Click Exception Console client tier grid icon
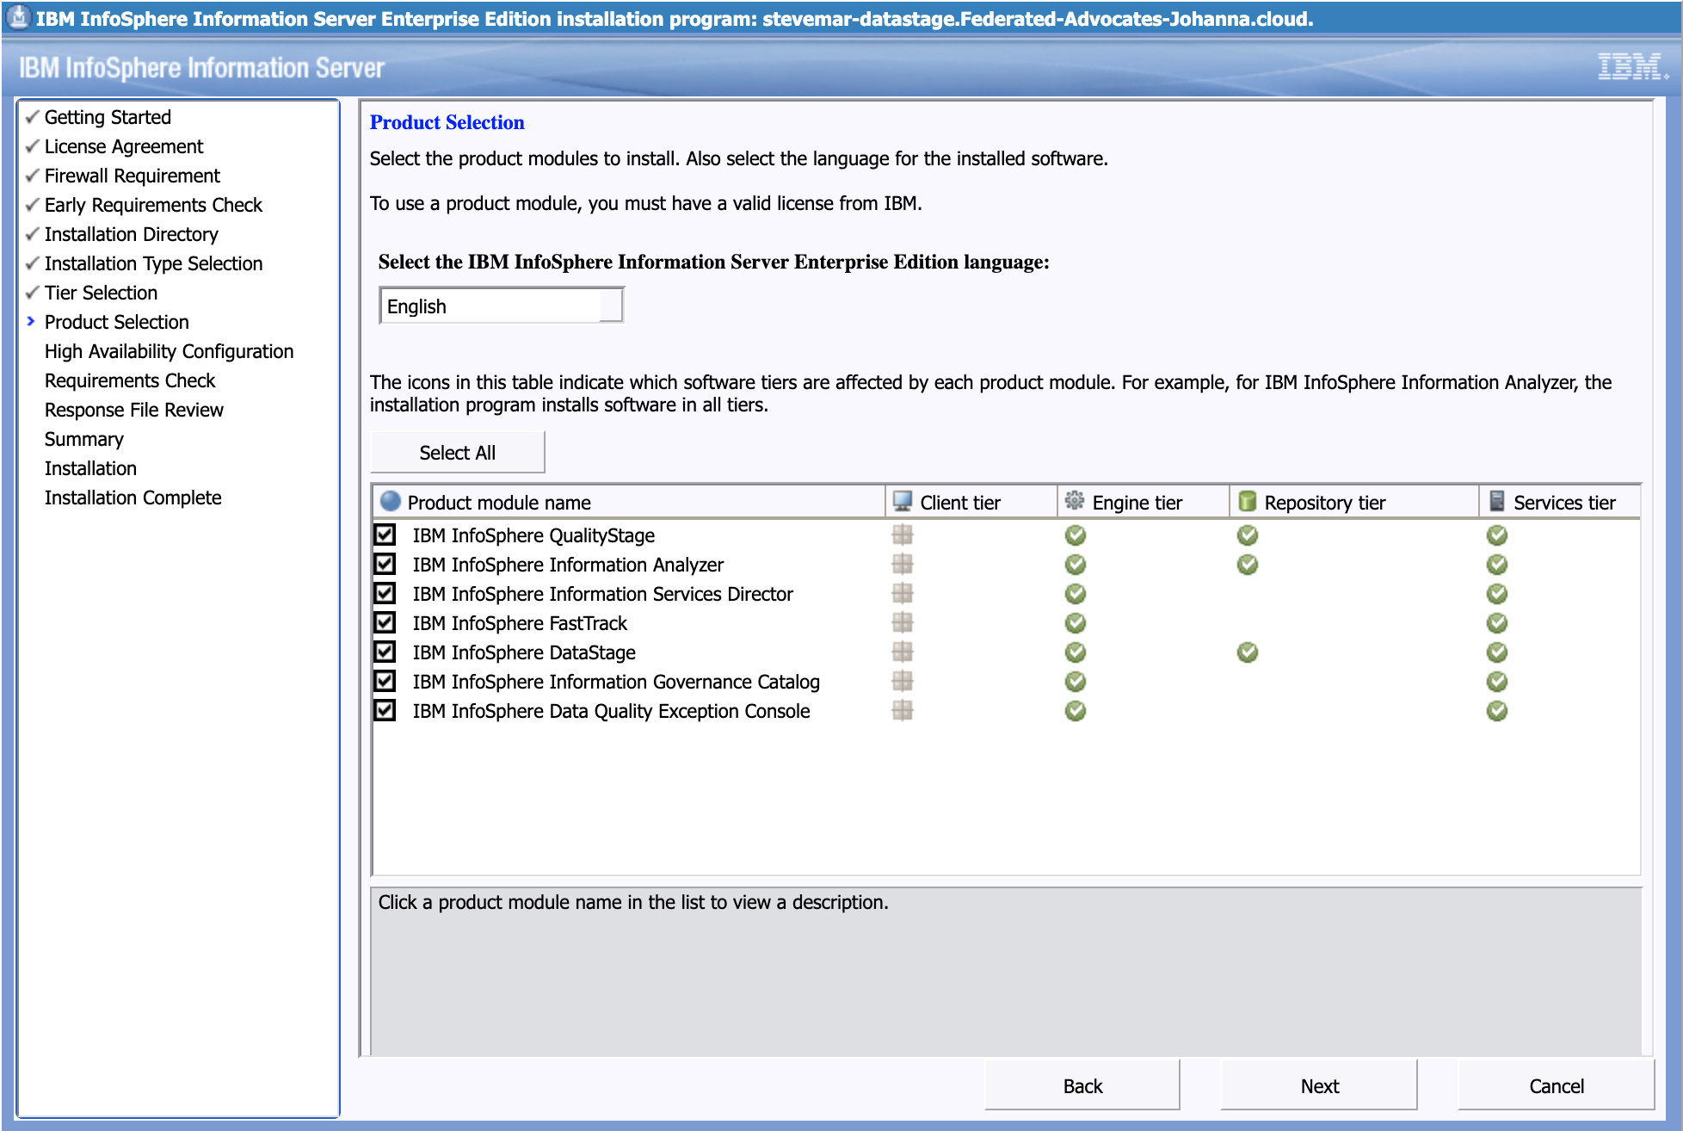 (x=903, y=710)
